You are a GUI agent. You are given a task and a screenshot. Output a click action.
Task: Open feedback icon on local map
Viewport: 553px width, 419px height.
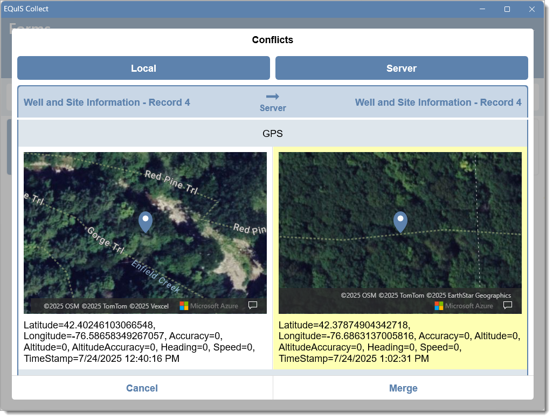click(253, 305)
